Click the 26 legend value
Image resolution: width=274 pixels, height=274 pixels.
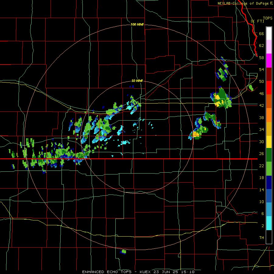pyautogui.click(x=262, y=154)
